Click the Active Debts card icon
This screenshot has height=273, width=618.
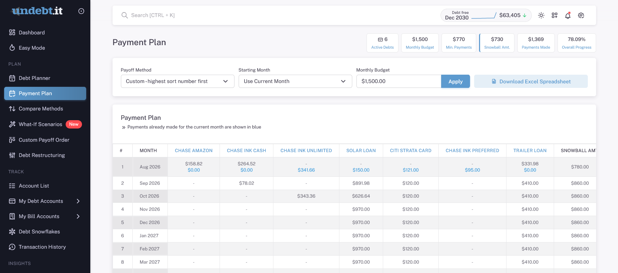380,40
